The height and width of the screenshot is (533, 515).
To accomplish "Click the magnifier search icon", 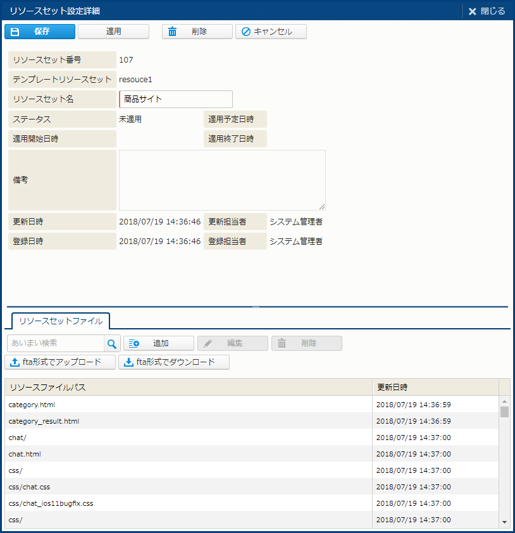I will (112, 343).
